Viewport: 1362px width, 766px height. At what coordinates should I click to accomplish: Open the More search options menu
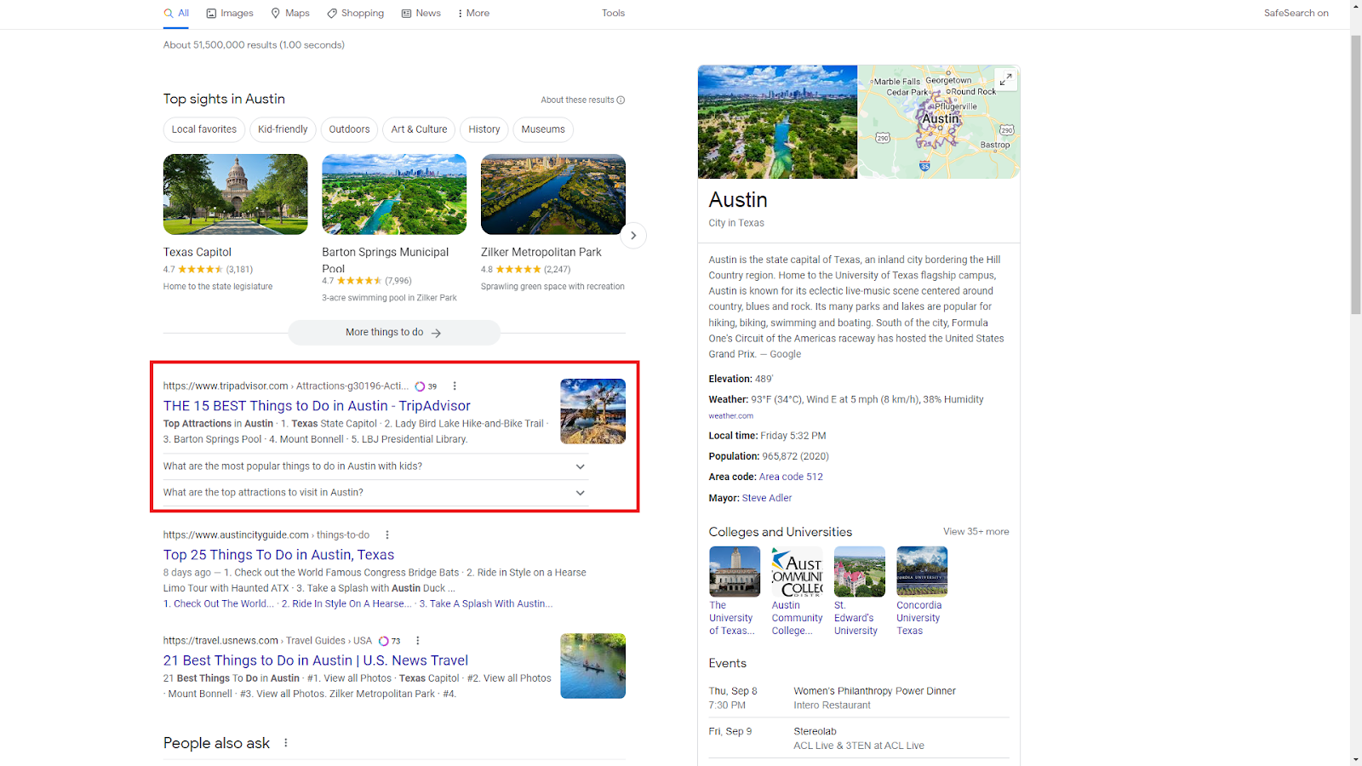[x=473, y=13]
